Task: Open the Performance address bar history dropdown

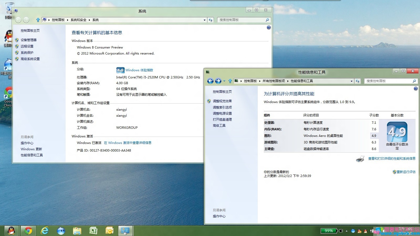Action: click(351, 81)
